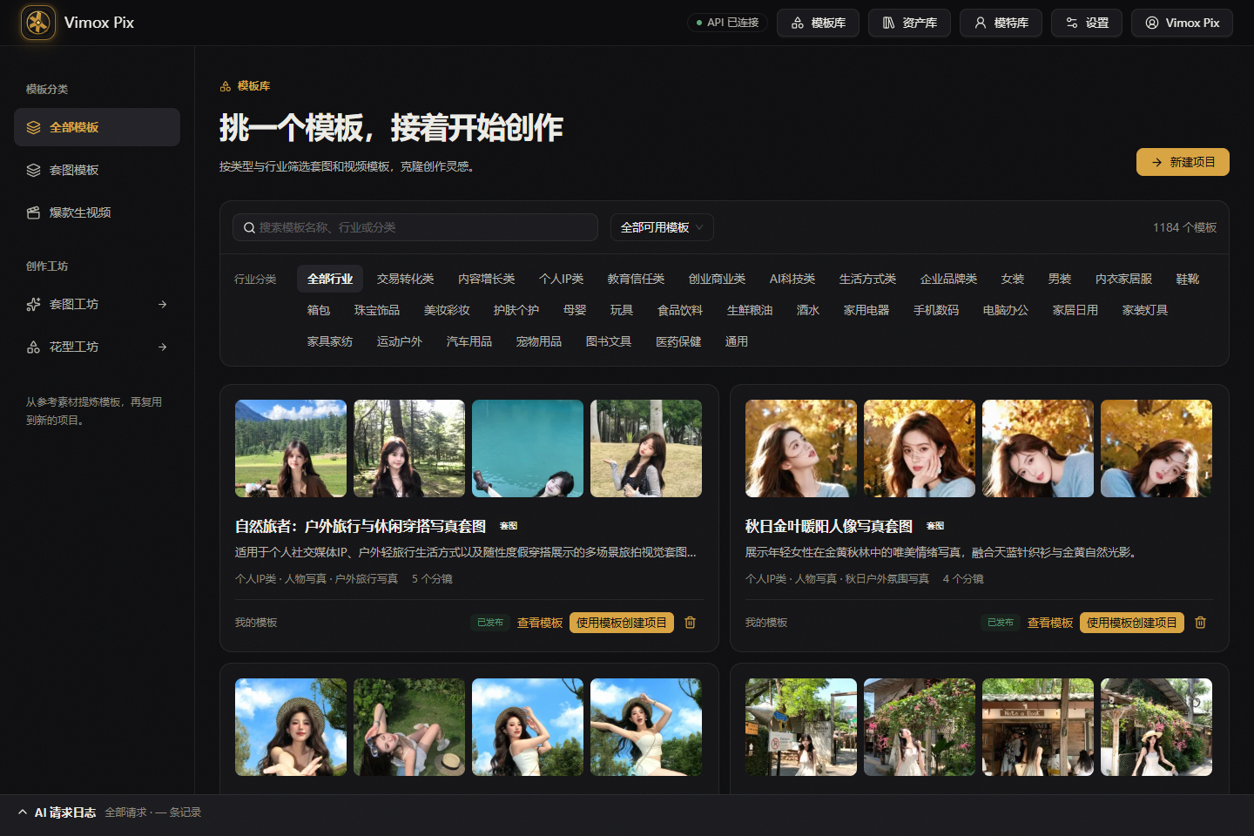Screen dimensions: 1254x836
Task: Filter by 珠宝饰品 category
Action: tap(377, 310)
